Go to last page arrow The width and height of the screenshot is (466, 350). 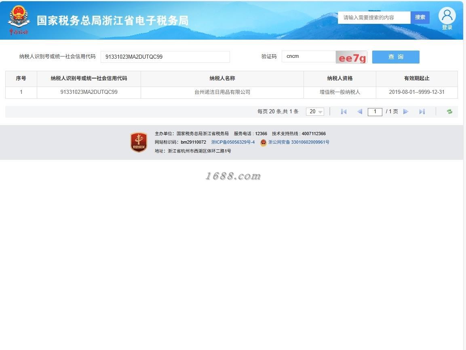click(x=422, y=112)
